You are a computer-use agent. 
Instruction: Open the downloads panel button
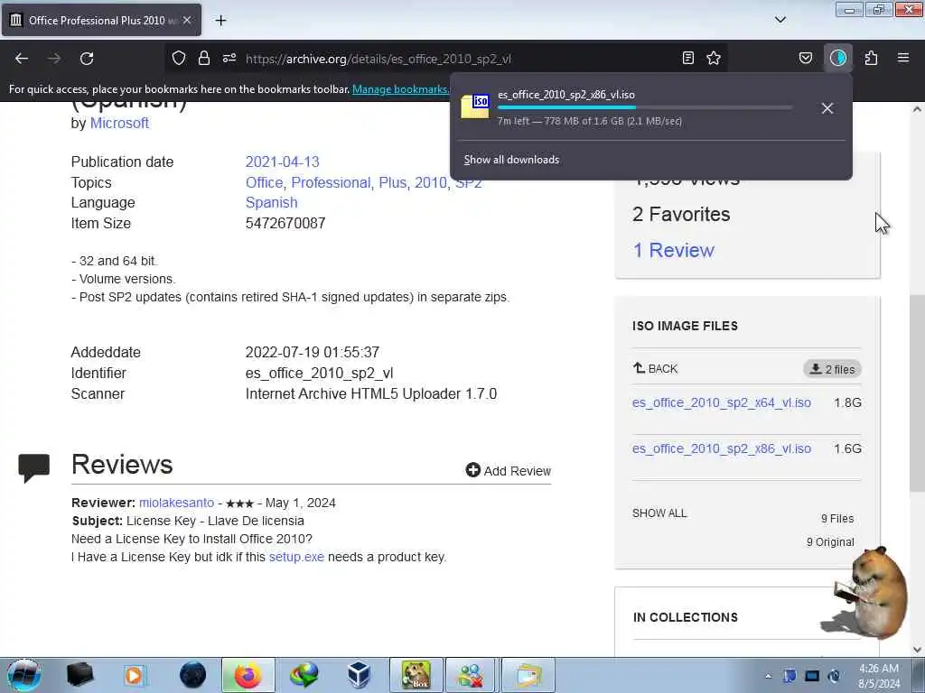tap(838, 58)
